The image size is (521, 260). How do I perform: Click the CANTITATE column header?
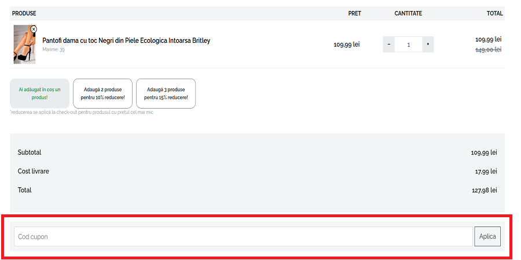tap(408, 13)
